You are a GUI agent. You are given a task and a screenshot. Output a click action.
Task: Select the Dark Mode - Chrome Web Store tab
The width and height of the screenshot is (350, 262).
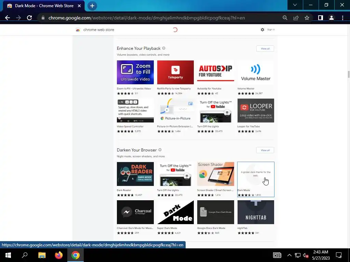(x=44, y=6)
